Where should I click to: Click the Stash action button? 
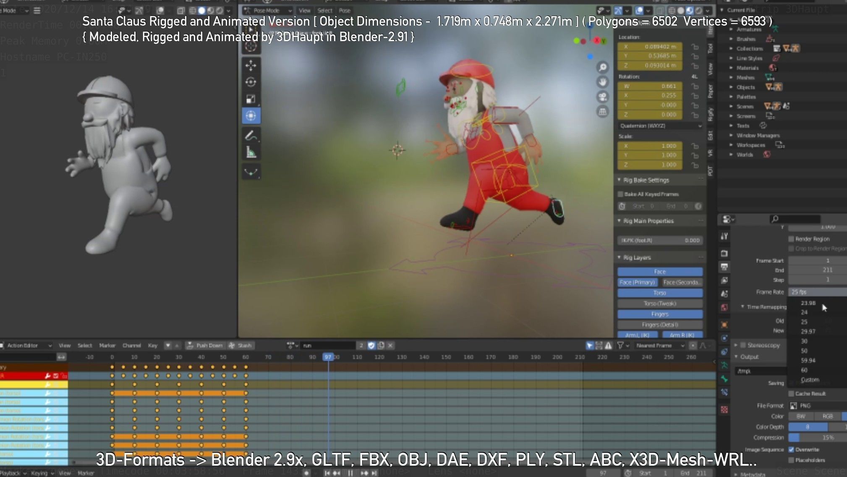[x=240, y=346]
